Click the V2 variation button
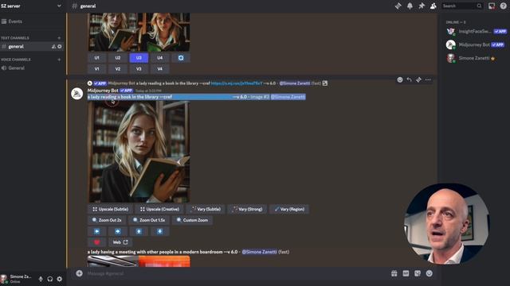The image size is (510, 286). click(118, 69)
